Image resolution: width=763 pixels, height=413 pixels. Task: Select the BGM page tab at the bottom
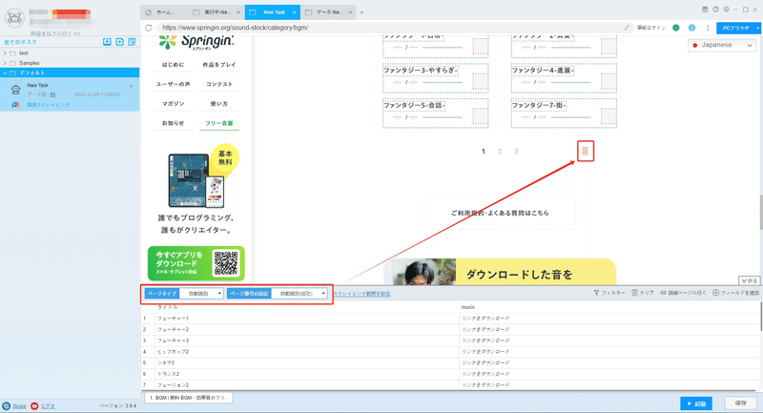(189, 398)
